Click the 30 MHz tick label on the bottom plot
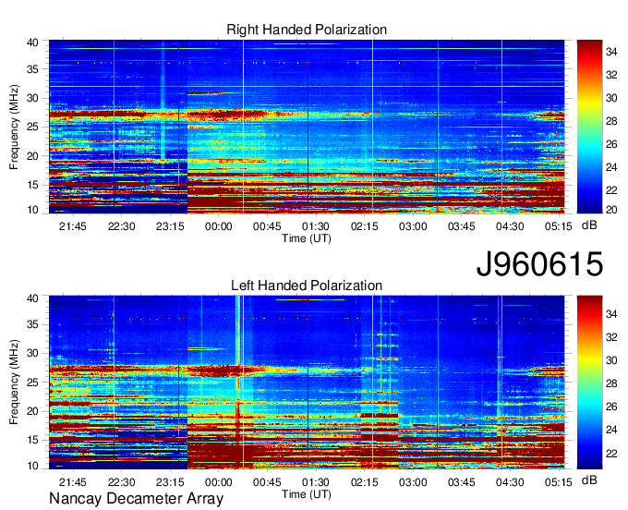This screenshot has height=510, width=628. (x=32, y=353)
